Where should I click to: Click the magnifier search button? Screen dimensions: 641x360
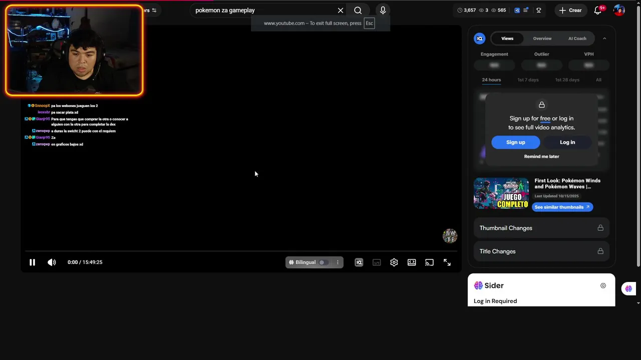[x=358, y=10]
